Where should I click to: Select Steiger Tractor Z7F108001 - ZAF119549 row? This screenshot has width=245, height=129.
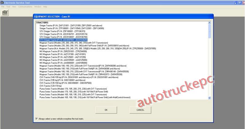tap(72, 29)
